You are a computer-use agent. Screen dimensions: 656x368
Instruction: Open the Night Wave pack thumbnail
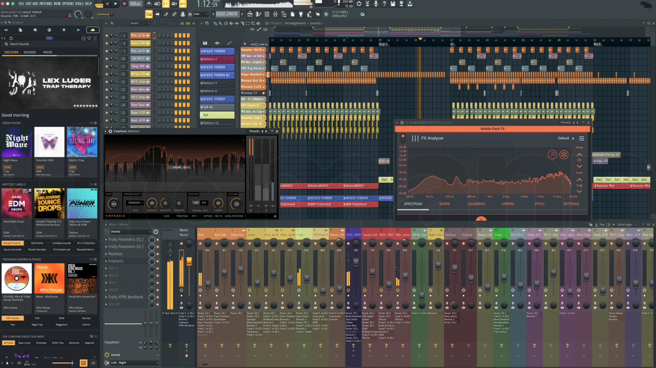coord(17,142)
